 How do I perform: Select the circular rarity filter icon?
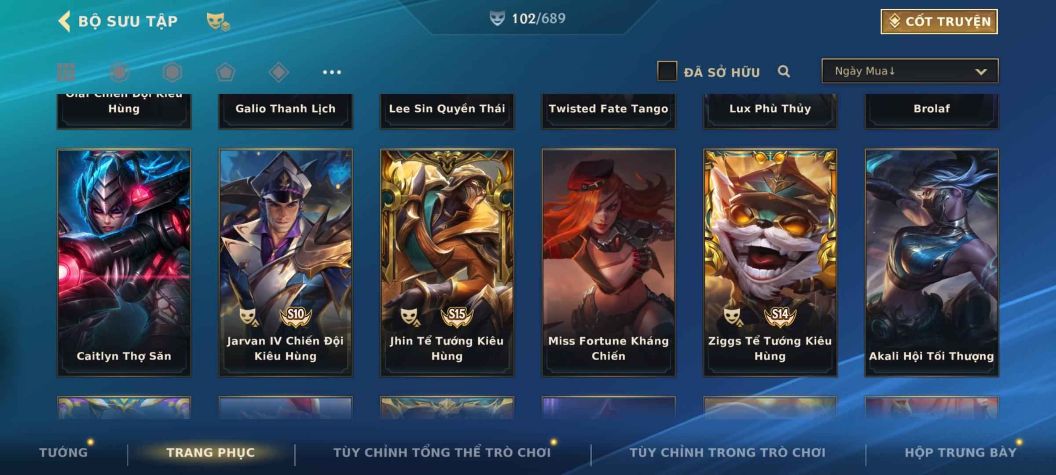[x=119, y=72]
